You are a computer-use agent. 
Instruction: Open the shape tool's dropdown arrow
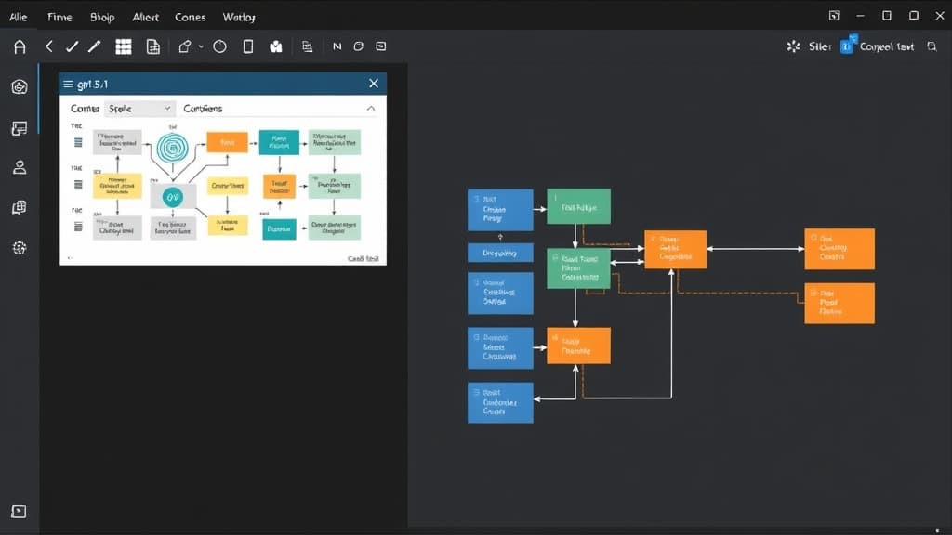[x=202, y=46]
